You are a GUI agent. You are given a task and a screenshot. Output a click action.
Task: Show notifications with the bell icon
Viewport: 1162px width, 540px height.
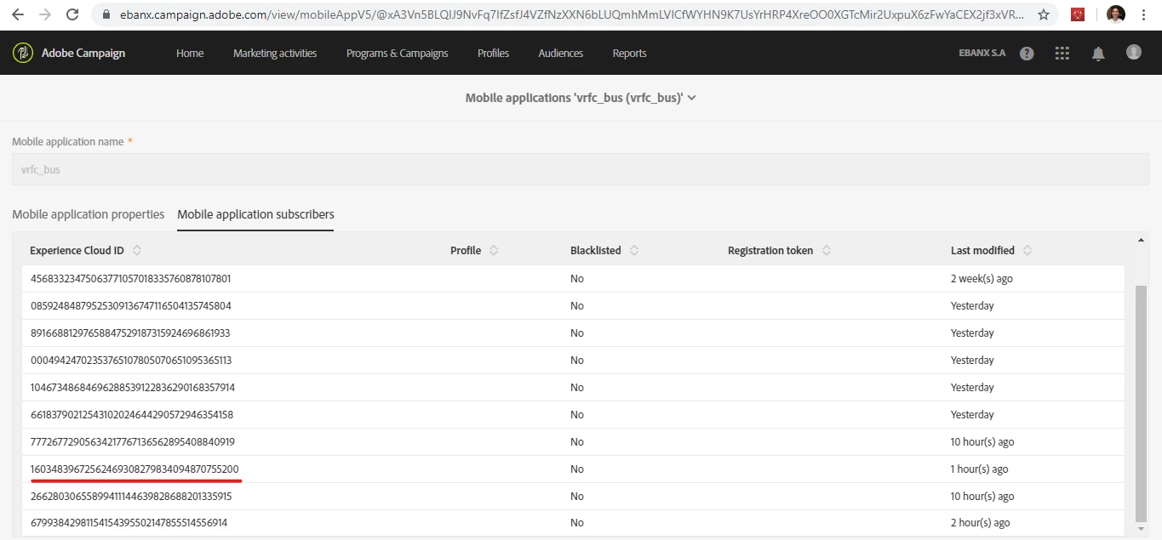pos(1098,53)
